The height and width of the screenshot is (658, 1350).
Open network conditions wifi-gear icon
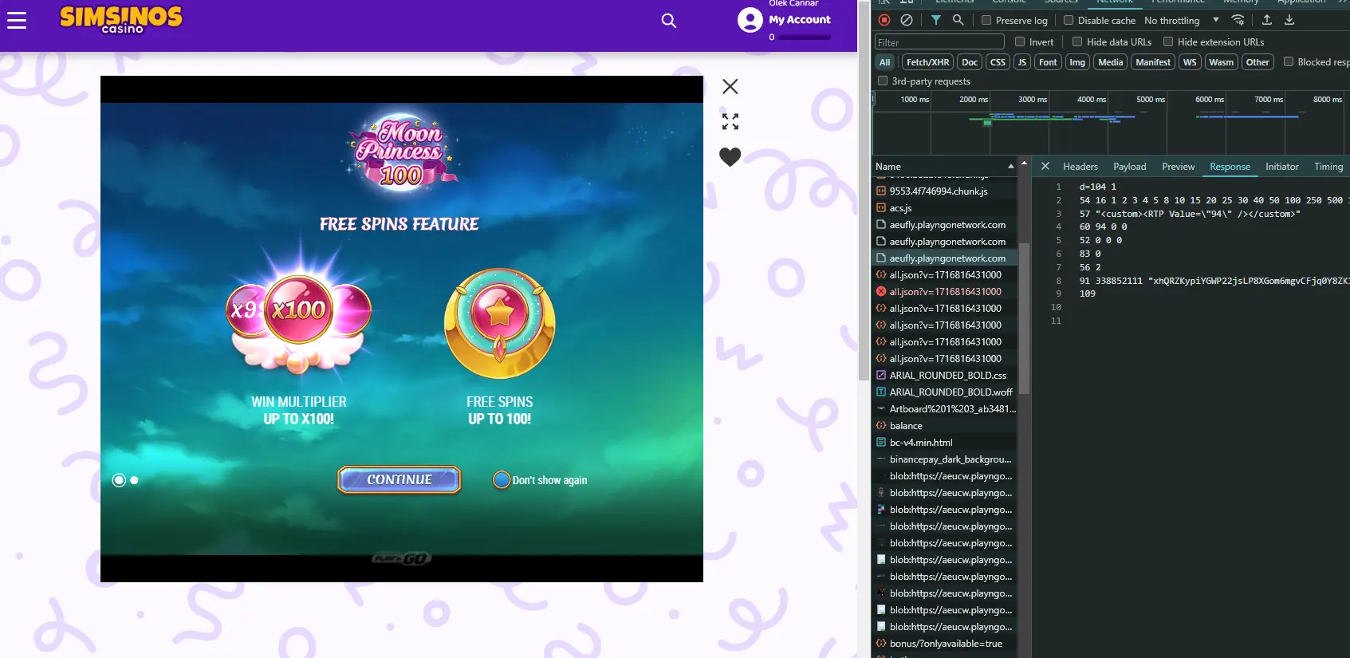point(1238,20)
